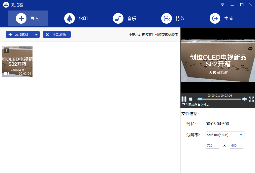This screenshot has width=255, height=173.
Task: Click the 00:03:04:500 duration value
Action: click(x=217, y=124)
